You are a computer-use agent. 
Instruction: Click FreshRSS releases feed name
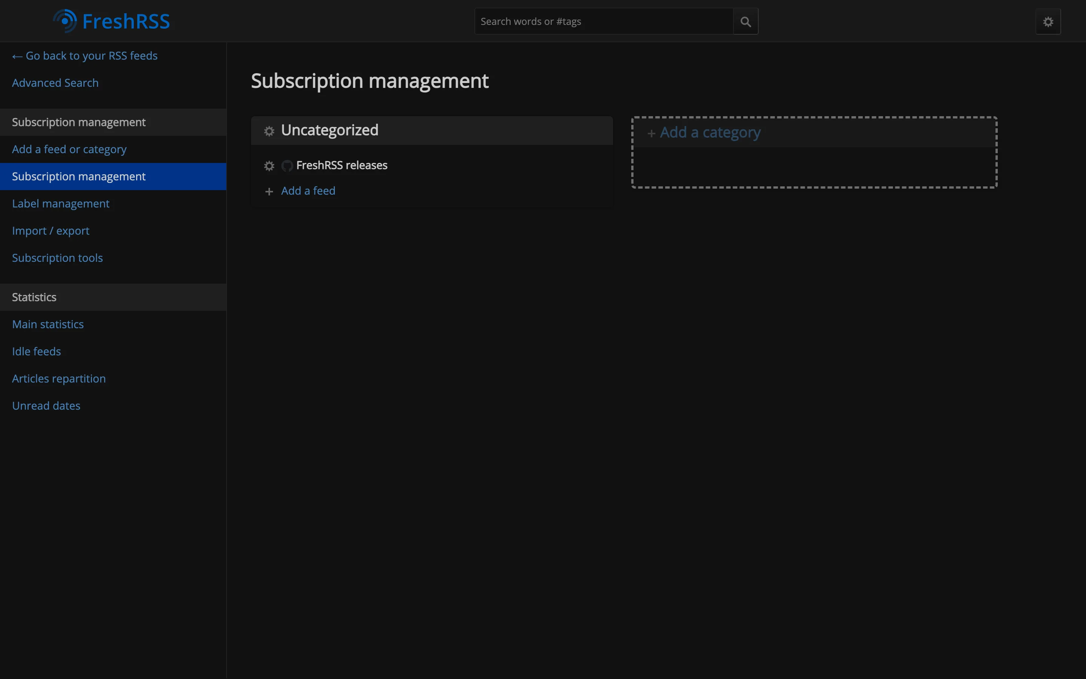[x=342, y=165]
